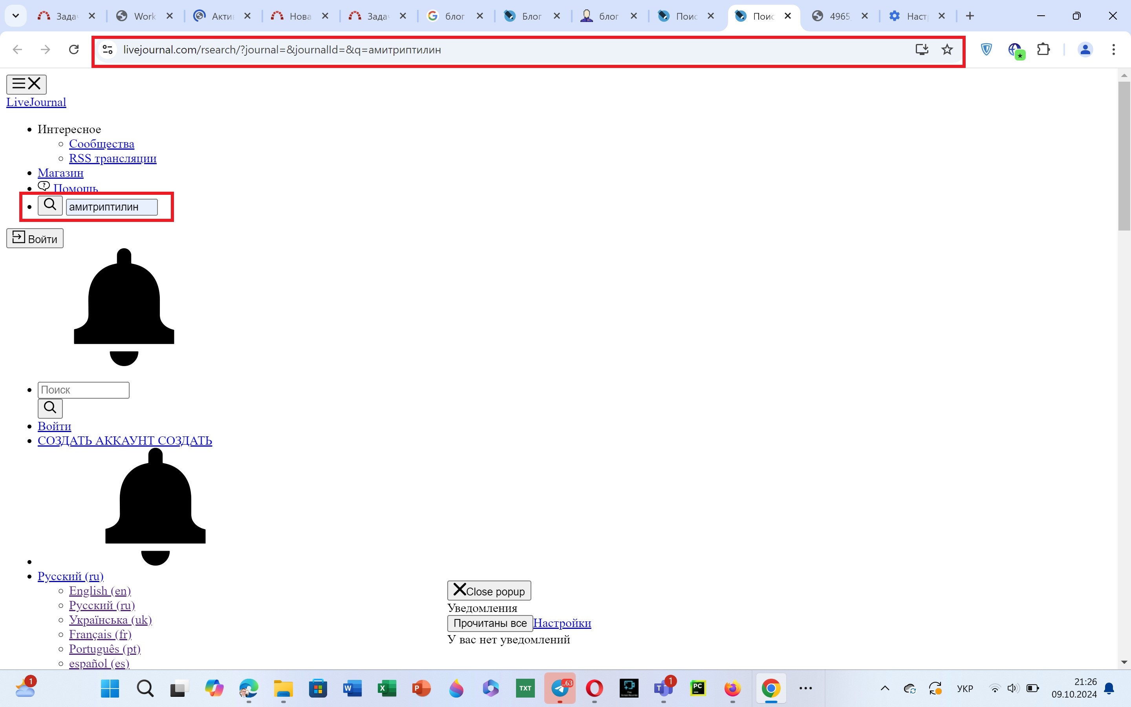Open Telegram from the Windows taskbar
This screenshot has height=707, width=1131.
560,688
